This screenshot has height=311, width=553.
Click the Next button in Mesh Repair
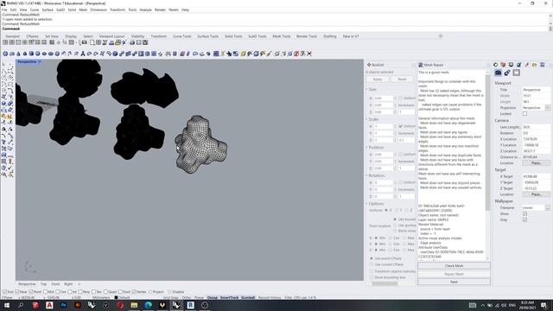454,282
